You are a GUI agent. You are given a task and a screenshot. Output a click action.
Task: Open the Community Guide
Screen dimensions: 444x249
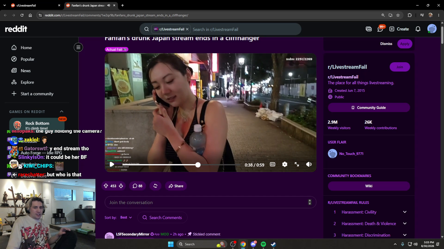(369, 108)
